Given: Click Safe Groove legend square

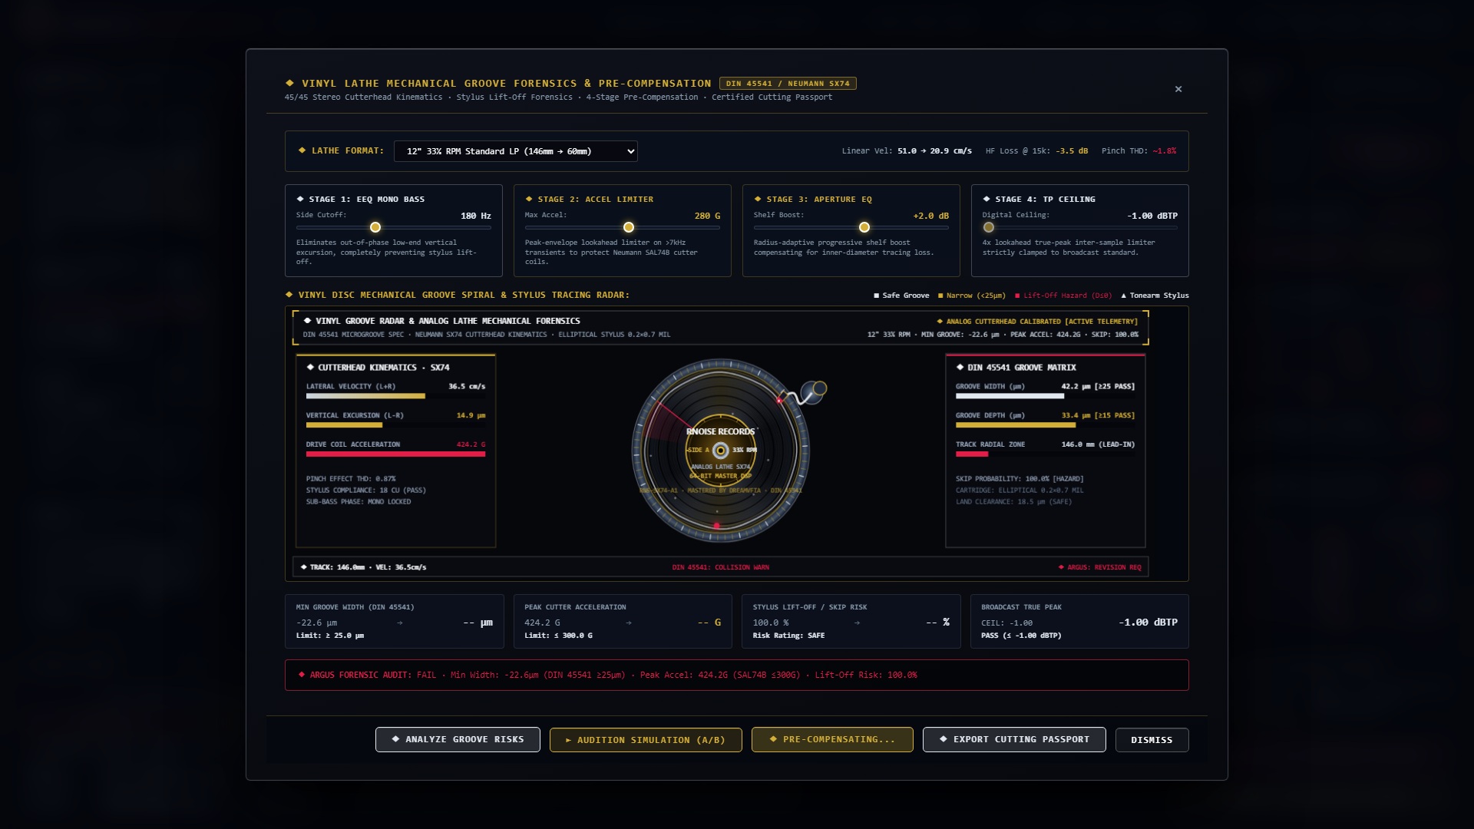Looking at the screenshot, I should click(876, 296).
